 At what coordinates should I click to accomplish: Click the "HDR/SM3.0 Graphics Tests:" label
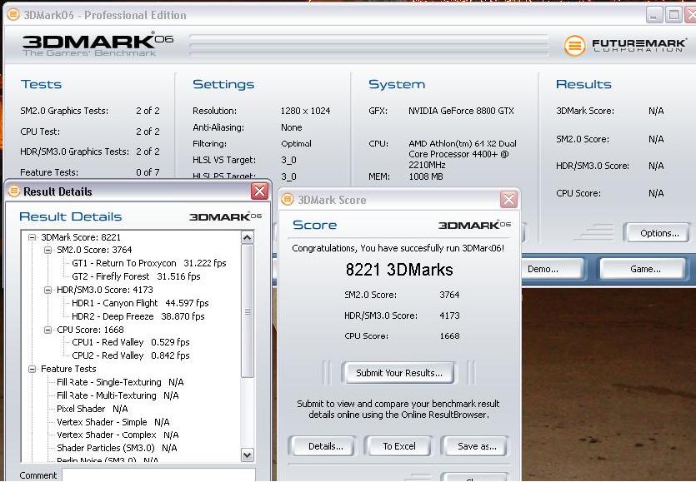pos(74,152)
